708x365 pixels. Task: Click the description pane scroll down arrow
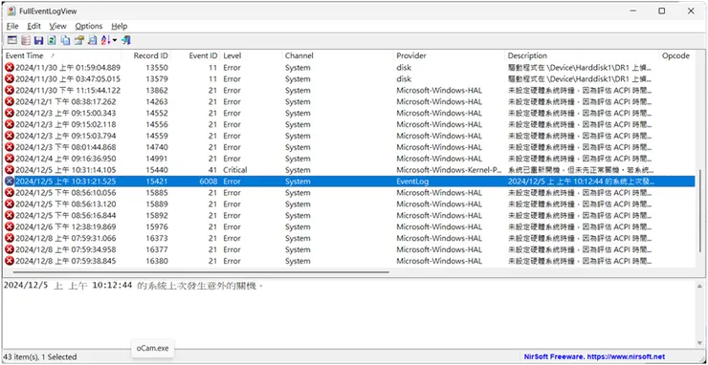point(700,343)
